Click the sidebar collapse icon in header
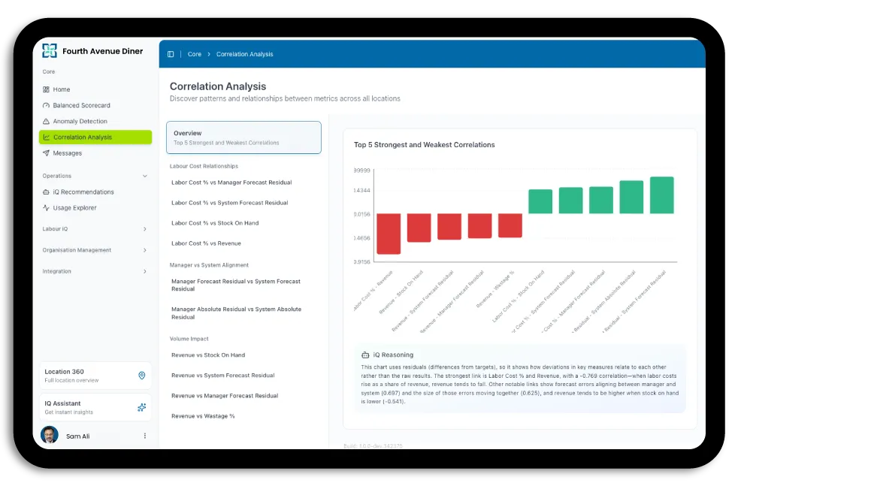Screen dimensions: 874x483 click(x=171, y=55)
